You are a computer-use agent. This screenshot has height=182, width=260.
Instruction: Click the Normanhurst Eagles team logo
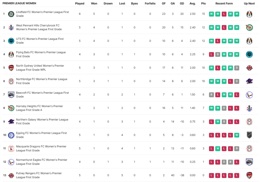11,162
